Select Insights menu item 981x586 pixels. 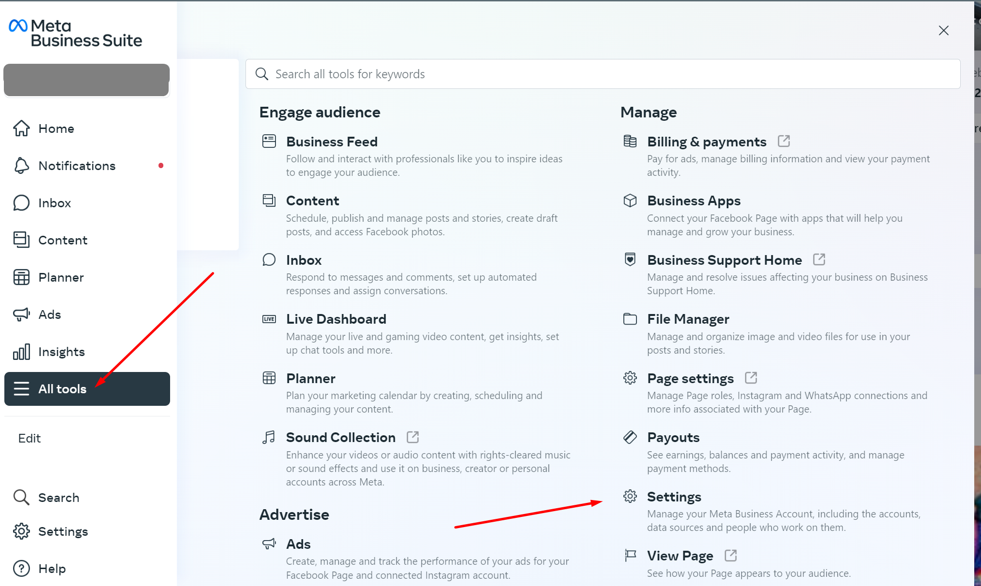point(87,352)
